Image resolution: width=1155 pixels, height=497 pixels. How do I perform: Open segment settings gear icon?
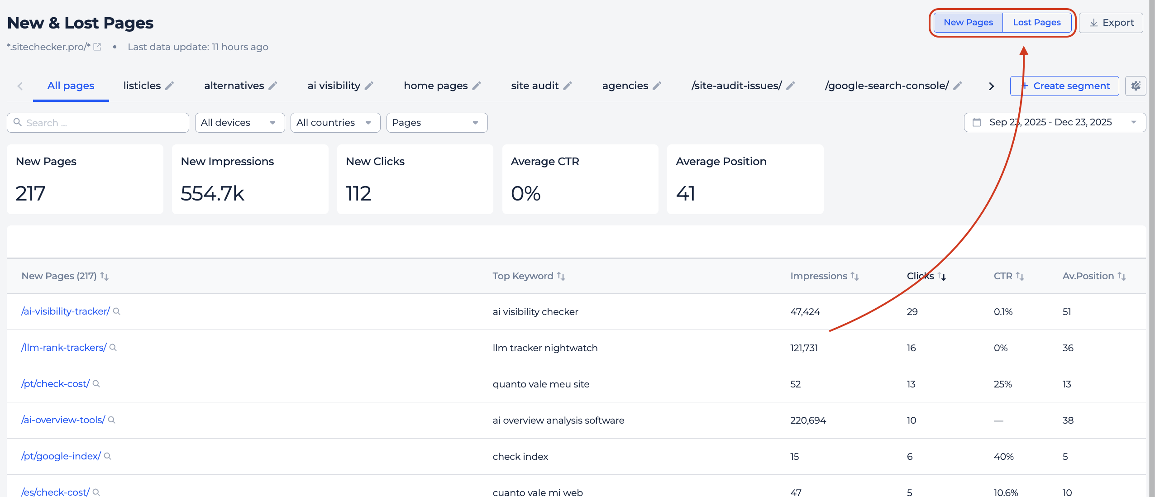[x=1135, y=86]
